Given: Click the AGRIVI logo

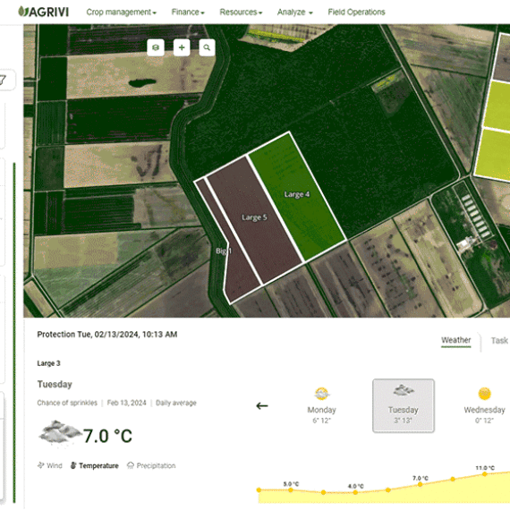Looking at the screenshot, I should click(44, 12).
